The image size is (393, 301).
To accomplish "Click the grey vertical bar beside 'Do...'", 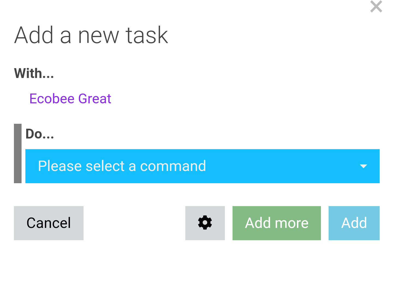I will (x=18, y=153).
